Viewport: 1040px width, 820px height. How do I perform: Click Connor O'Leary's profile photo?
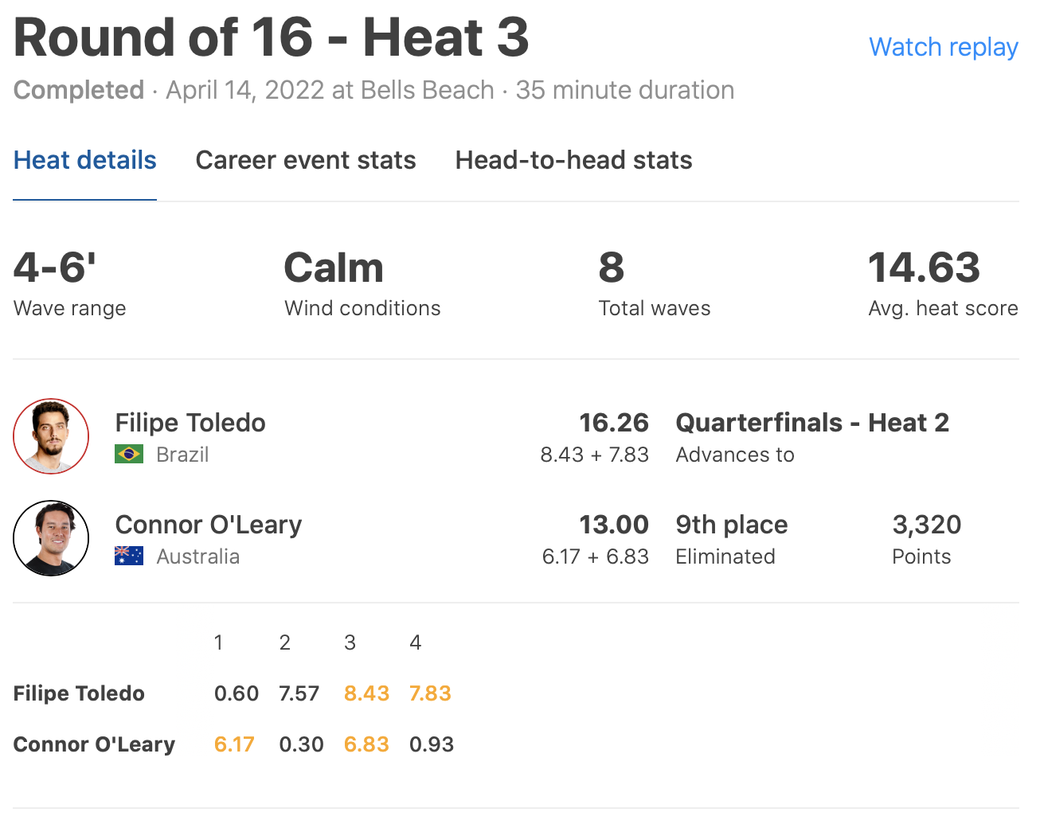pos(51,538)
